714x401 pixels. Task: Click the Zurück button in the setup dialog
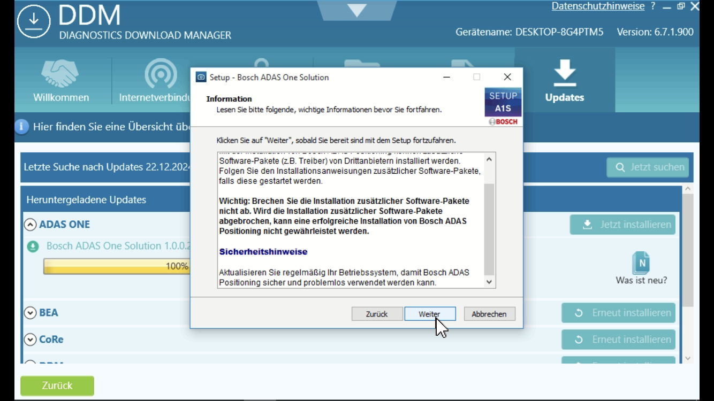(377, 314)
